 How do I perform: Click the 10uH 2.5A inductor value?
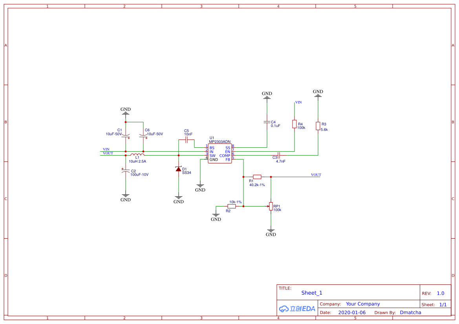(x=137, y=161)
